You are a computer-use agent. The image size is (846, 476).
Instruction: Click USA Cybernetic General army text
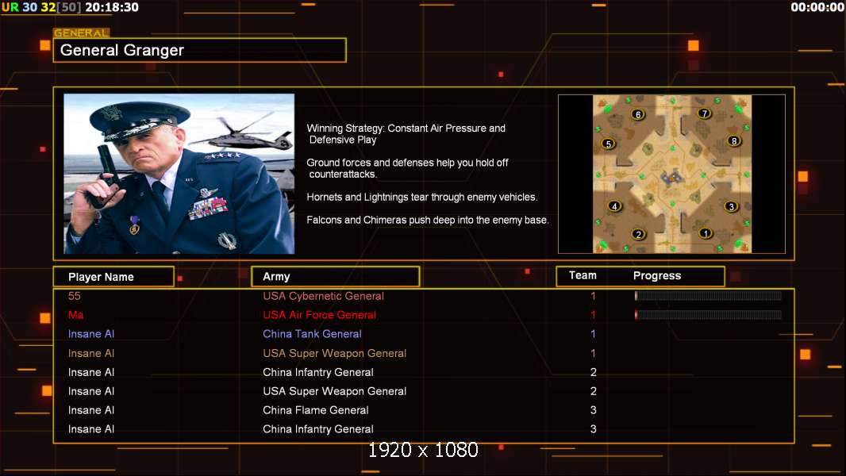(x=323, y=296)
